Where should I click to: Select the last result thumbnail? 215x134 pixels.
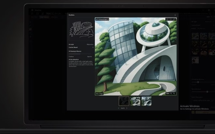146,101
